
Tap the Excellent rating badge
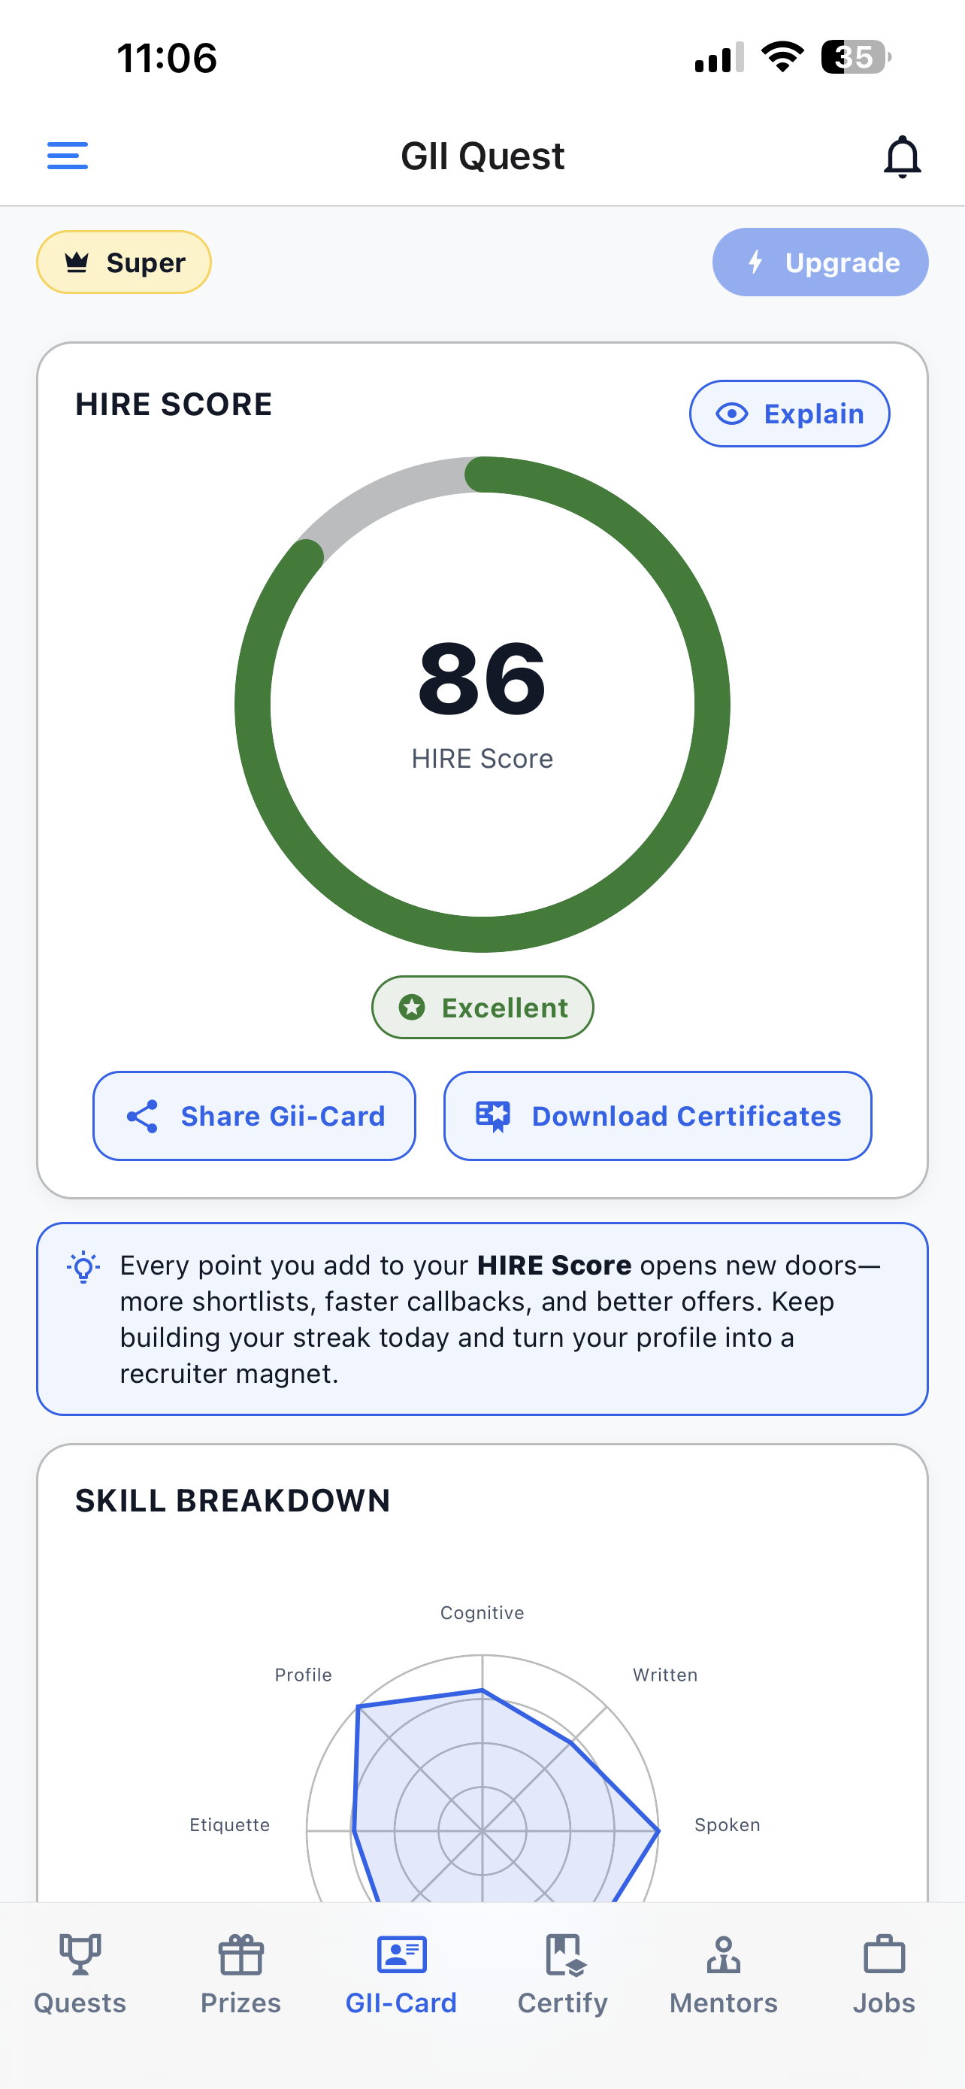(x=482, y=1007)
